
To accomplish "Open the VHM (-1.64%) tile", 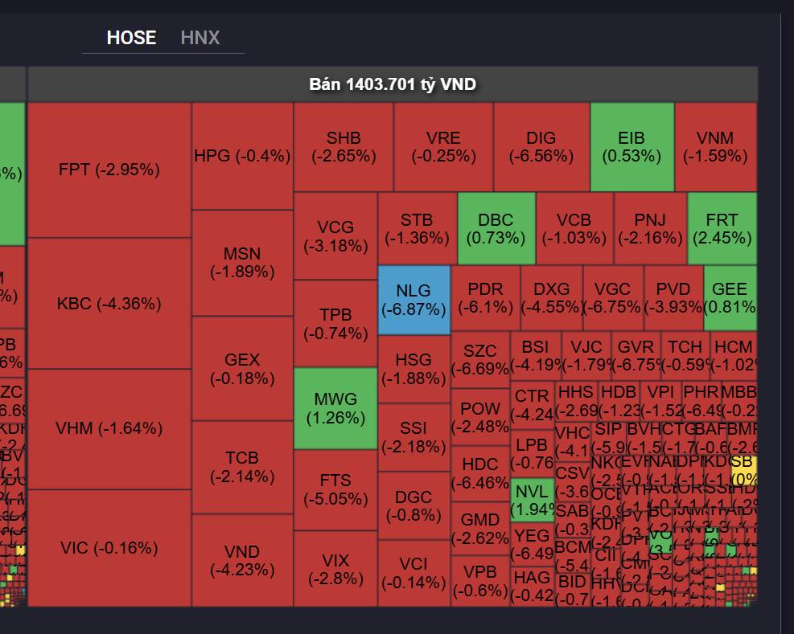I will pyautogui.click(x=109, y=429).
